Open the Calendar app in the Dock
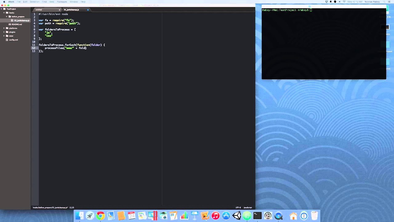Image resolution: width=394 pixels, height=222 pixels. tap(132, 216)
